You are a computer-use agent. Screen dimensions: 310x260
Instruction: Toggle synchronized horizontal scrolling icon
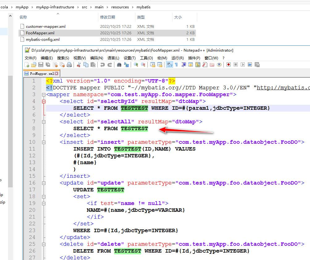pos(160,65)
